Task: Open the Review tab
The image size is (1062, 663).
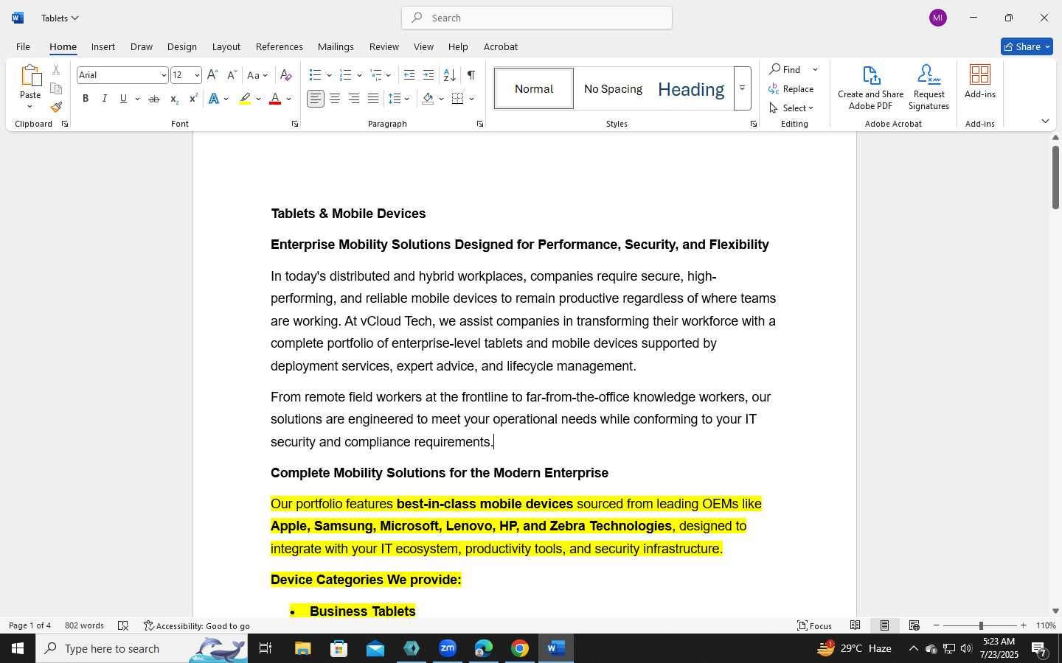Action: 384,46
